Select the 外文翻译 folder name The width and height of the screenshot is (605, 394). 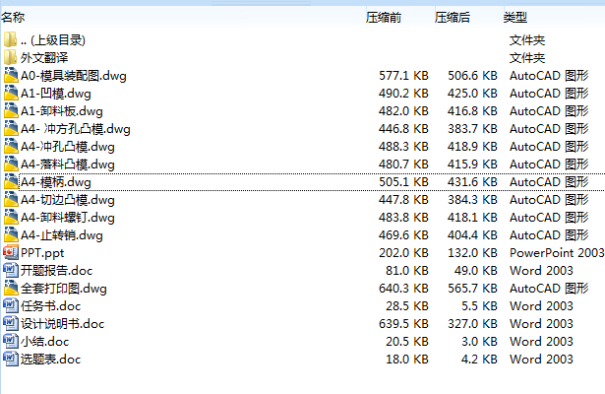click(x=44, y=57)
